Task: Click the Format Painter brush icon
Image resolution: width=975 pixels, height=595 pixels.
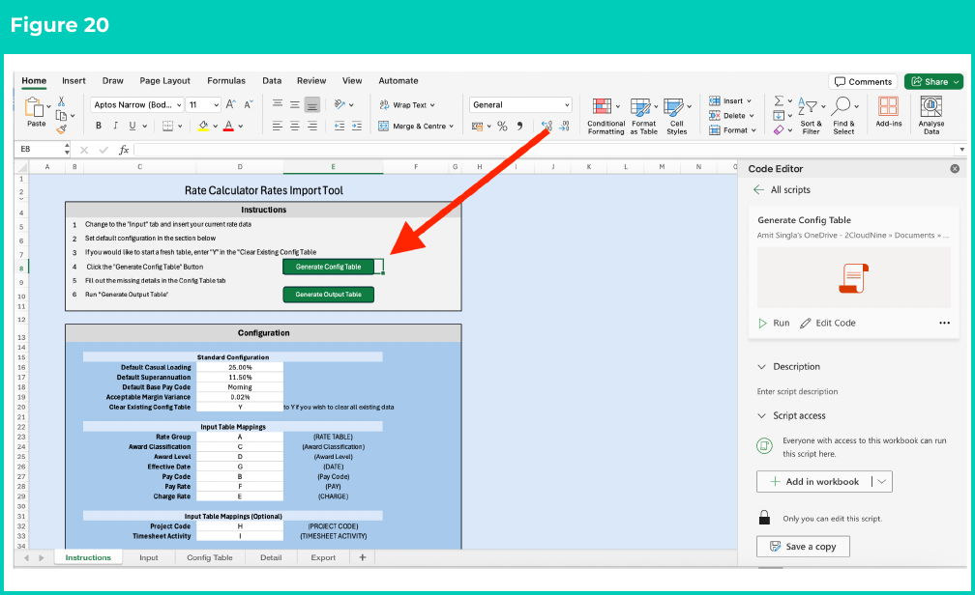Action: click(61, 129)
